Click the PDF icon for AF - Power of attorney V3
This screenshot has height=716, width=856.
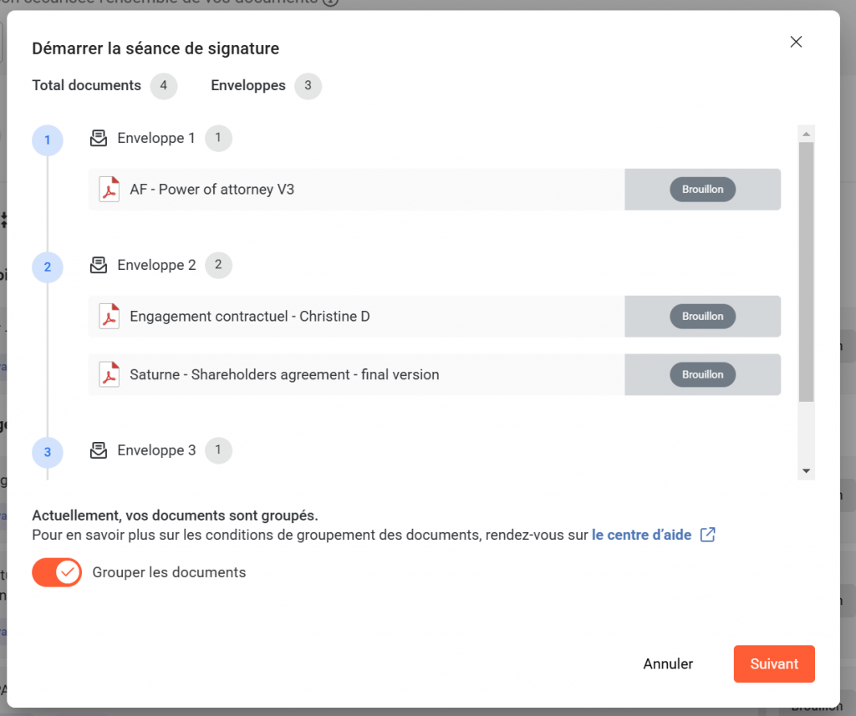[110, 190]
